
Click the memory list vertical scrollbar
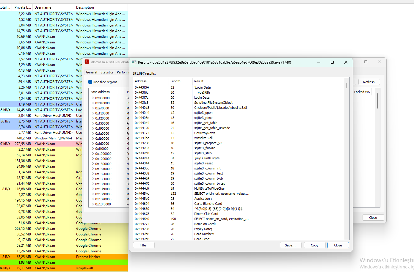point(377,101)
